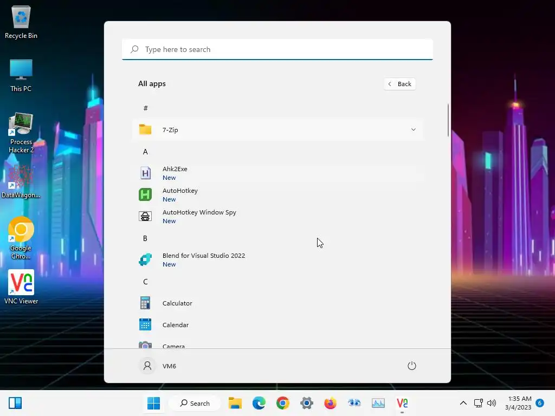Image resolution: width=555 pixels, height=416 pixels.
Task: Open the Widgets panel icon in taskbar
Action: pyautogui.click(x=15, y=403)
